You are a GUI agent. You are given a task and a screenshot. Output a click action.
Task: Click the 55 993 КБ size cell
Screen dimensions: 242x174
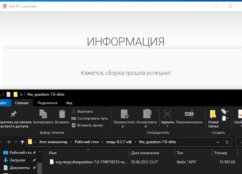point(227,162)
